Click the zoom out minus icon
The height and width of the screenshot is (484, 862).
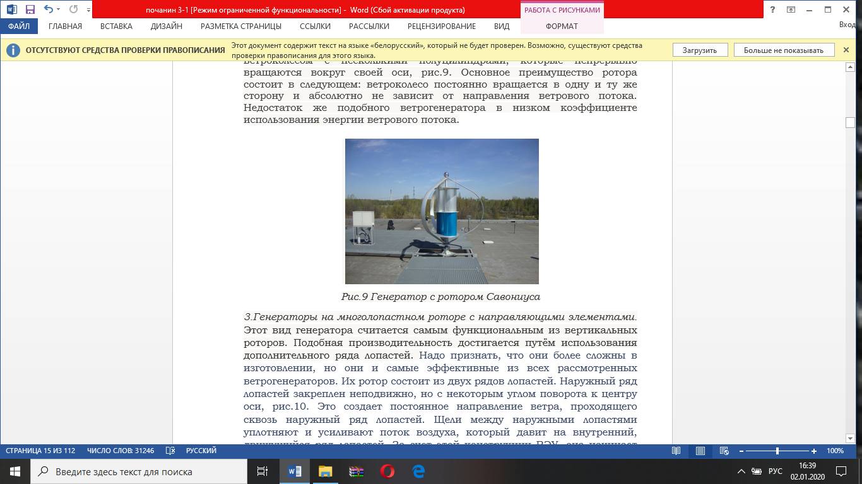pos(741,451)
